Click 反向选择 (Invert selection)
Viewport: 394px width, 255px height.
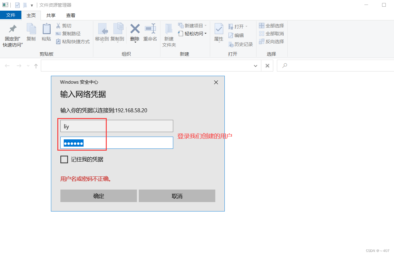pyautogui.click(x=271, y=41)
